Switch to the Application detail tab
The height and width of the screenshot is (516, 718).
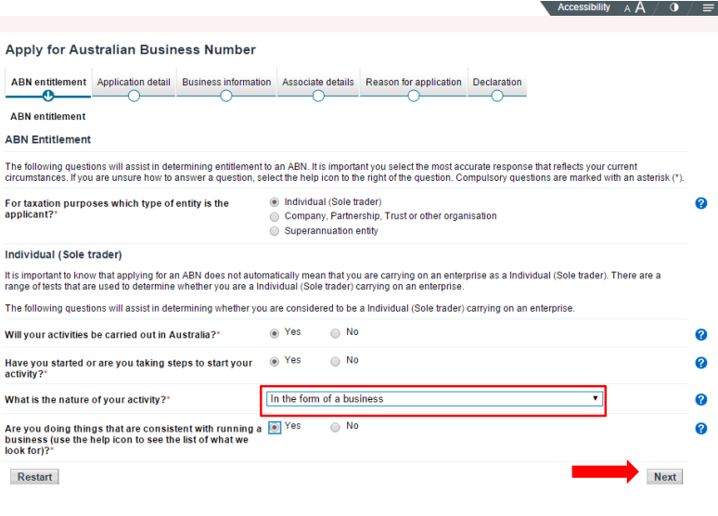(134, 83)
